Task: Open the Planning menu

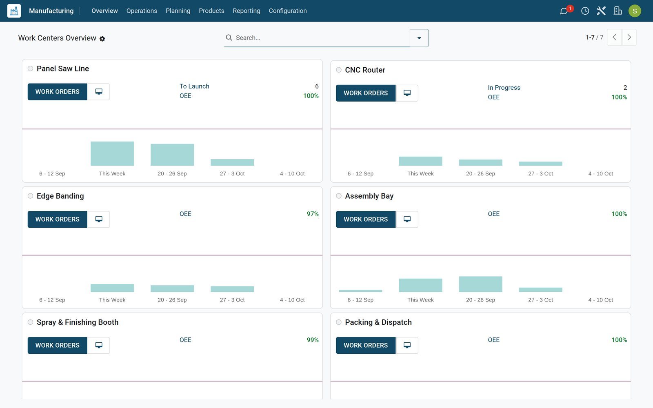Action: click(x=178, y=11)
